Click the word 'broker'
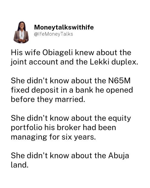This screenshot has height=188, width=150. pos(69,127)
